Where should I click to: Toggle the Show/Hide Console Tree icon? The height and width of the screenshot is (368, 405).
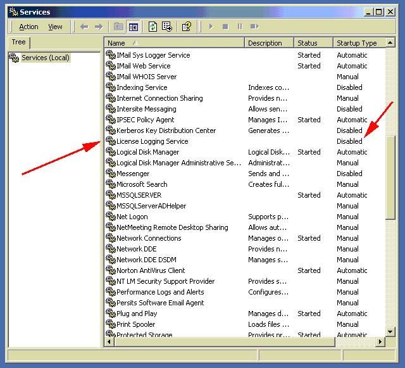point(134,27)
